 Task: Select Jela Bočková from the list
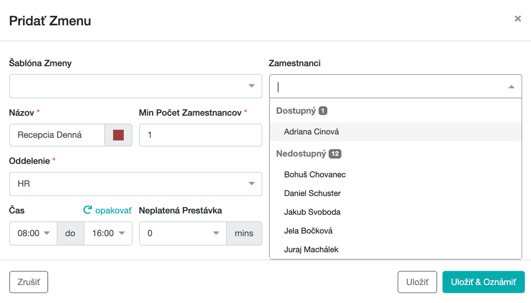point(396,230)
